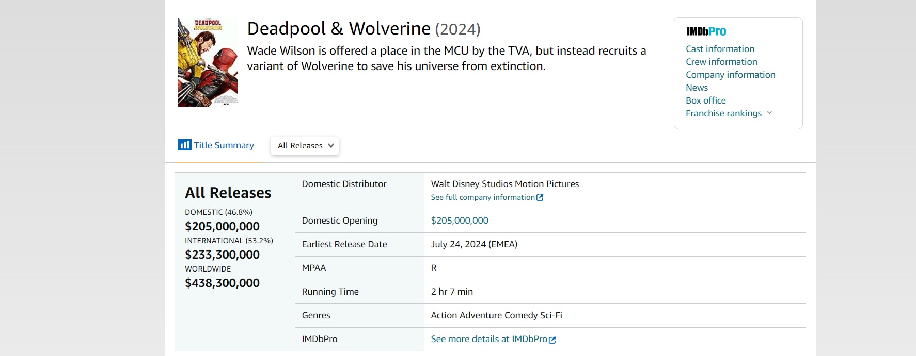Click the Action Adventure Comedy Sci-Fi genres
This screenshot has width=916, height=356.
(496, 315)
